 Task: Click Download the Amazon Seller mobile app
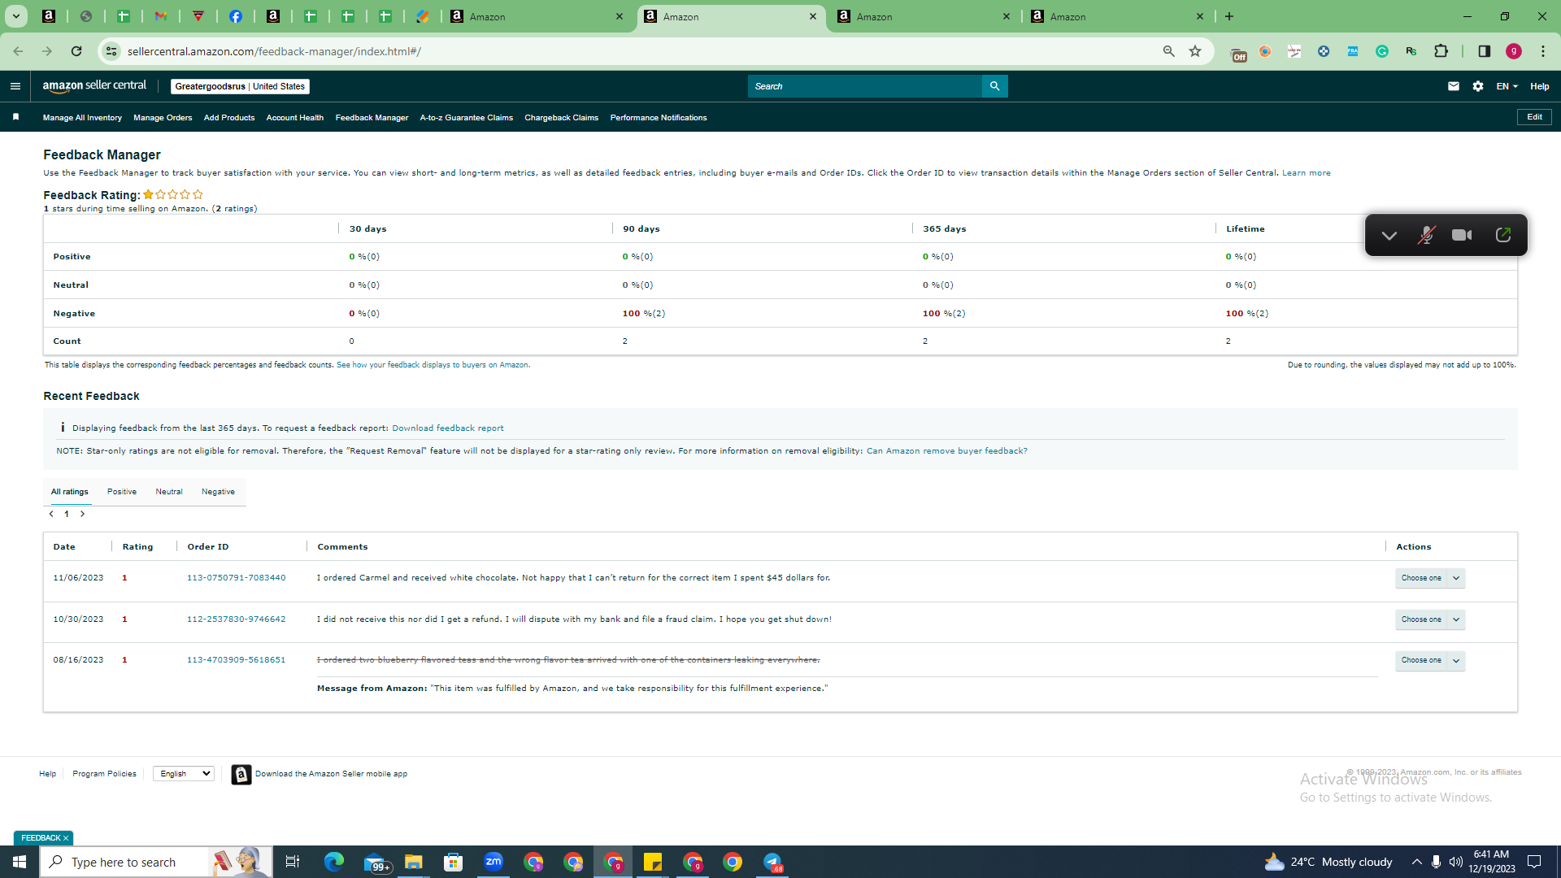click(x=331, y=774)
